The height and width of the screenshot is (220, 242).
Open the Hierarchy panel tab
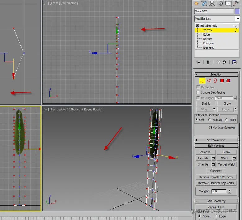coord(212,3)
